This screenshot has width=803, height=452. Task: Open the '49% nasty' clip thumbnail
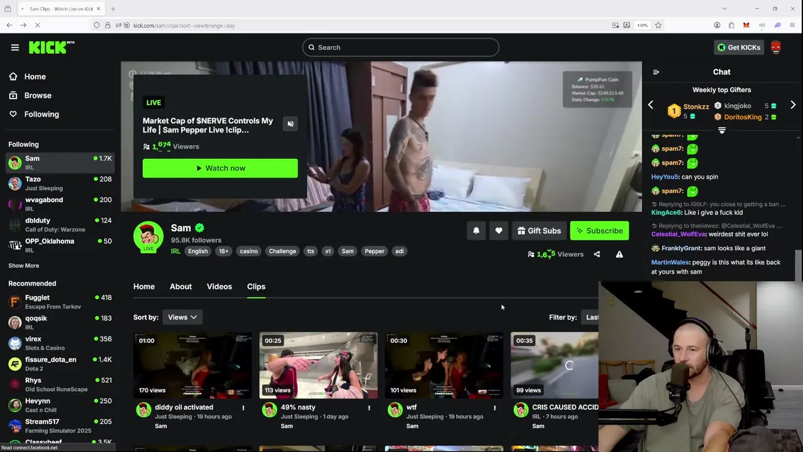[x=319, y=365]
